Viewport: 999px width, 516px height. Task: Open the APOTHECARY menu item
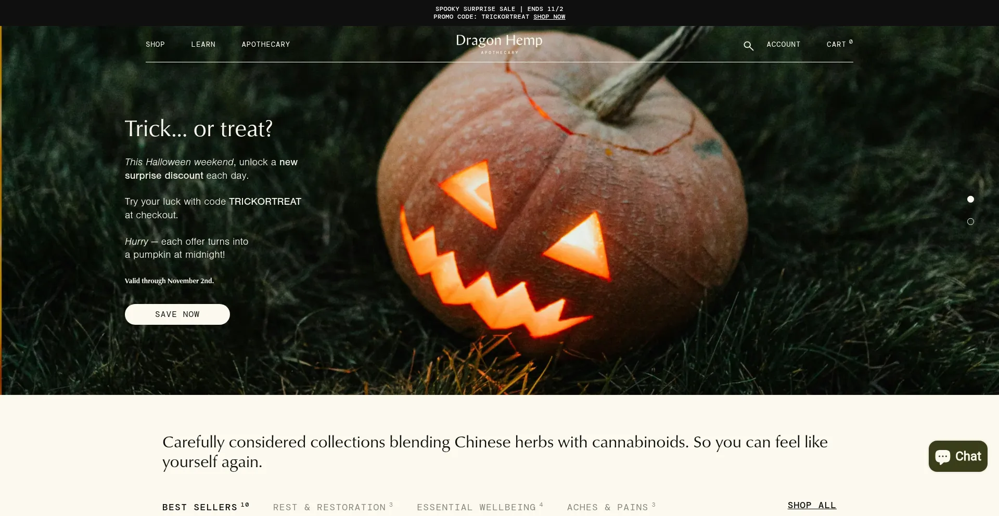(x=266, y=45)
